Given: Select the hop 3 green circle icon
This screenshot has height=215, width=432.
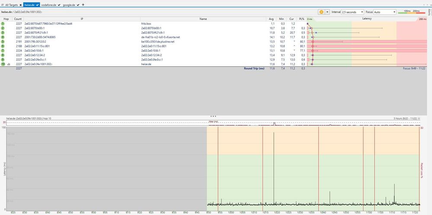Looking at the screenshot, I should [3, 33].
